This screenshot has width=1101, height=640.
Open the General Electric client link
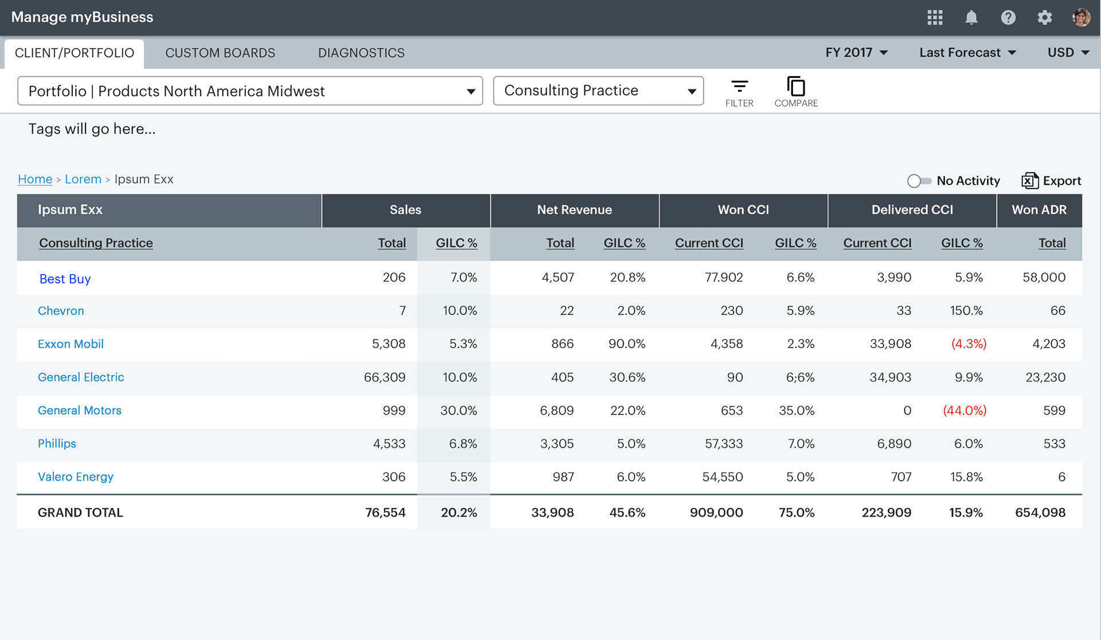point(81,377)
